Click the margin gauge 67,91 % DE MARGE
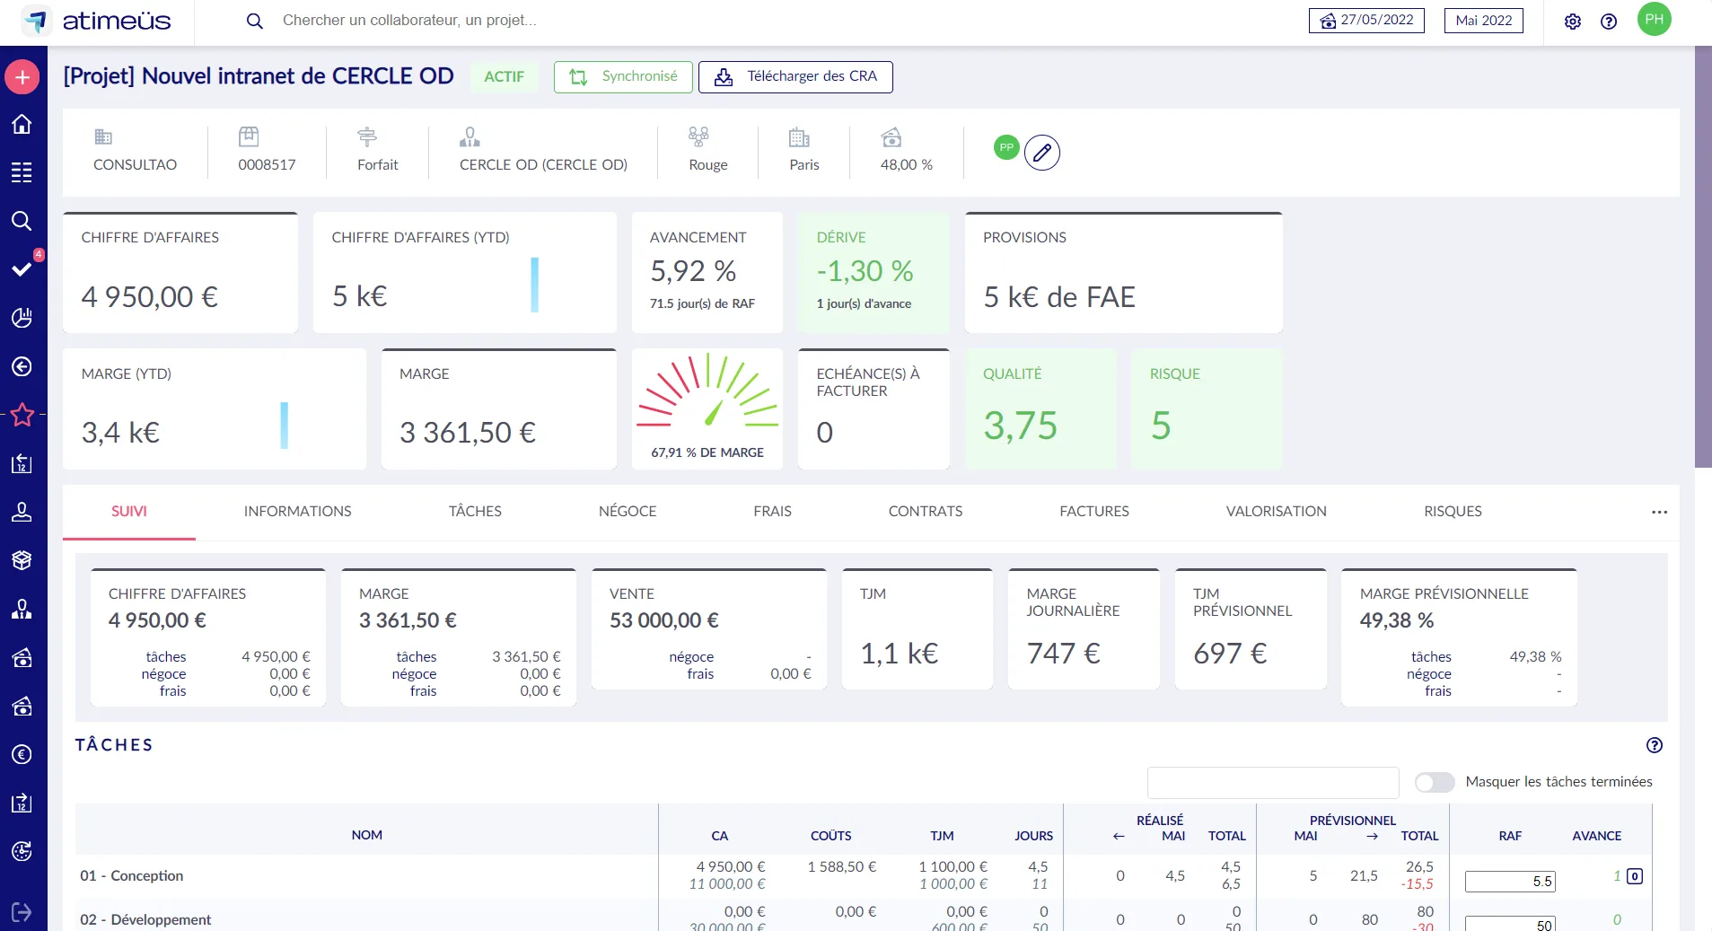Viewport: 1712px width, 931px height. coord(707,409)
